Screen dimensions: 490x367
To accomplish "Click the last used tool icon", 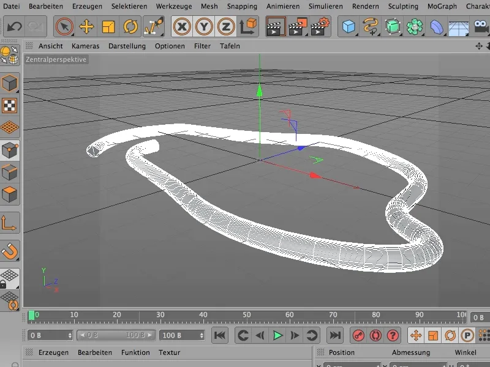I will 154,26.
